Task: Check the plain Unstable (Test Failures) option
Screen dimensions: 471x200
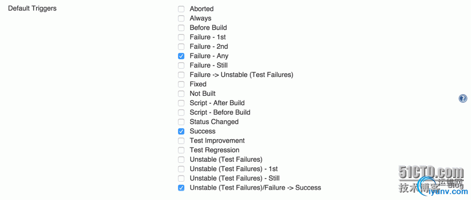Action: click(x=181, y=160)
